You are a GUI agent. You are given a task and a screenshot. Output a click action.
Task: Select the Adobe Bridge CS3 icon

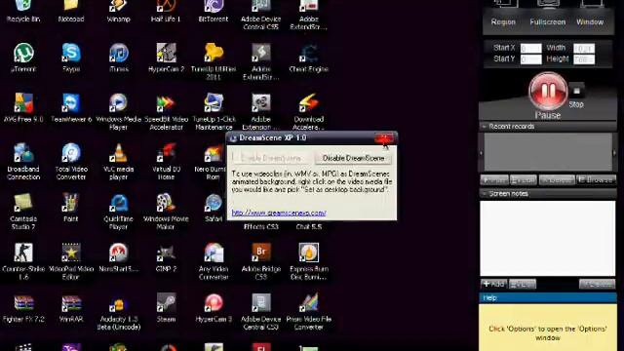(x=261, y=261)
